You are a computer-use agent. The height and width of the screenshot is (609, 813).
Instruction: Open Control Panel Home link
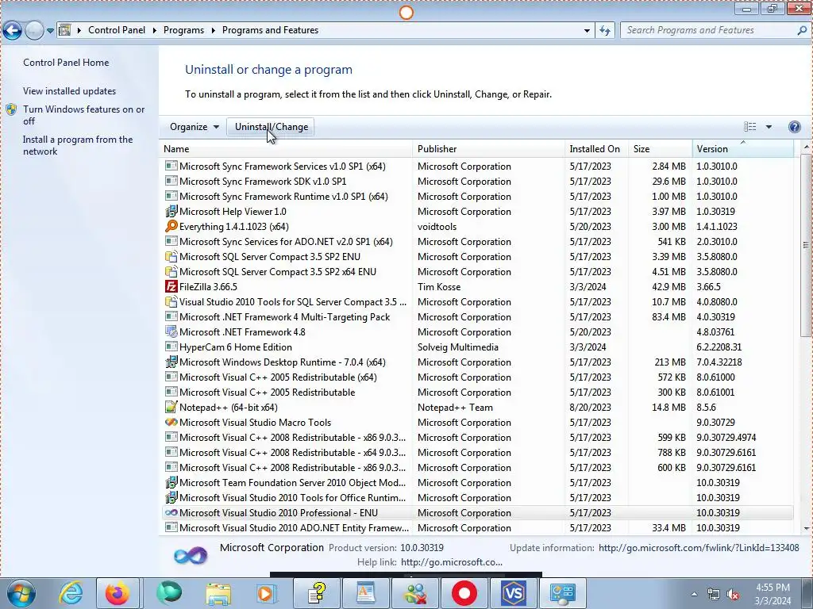[66, 63]
